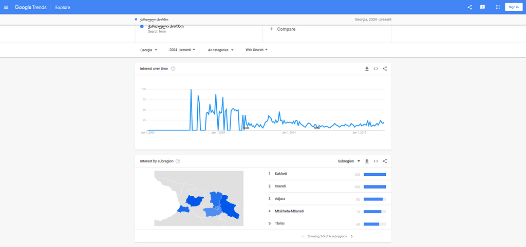Click the share icon in the header
The height and width of the screenshot is (247, 526).
coord(469,7)
